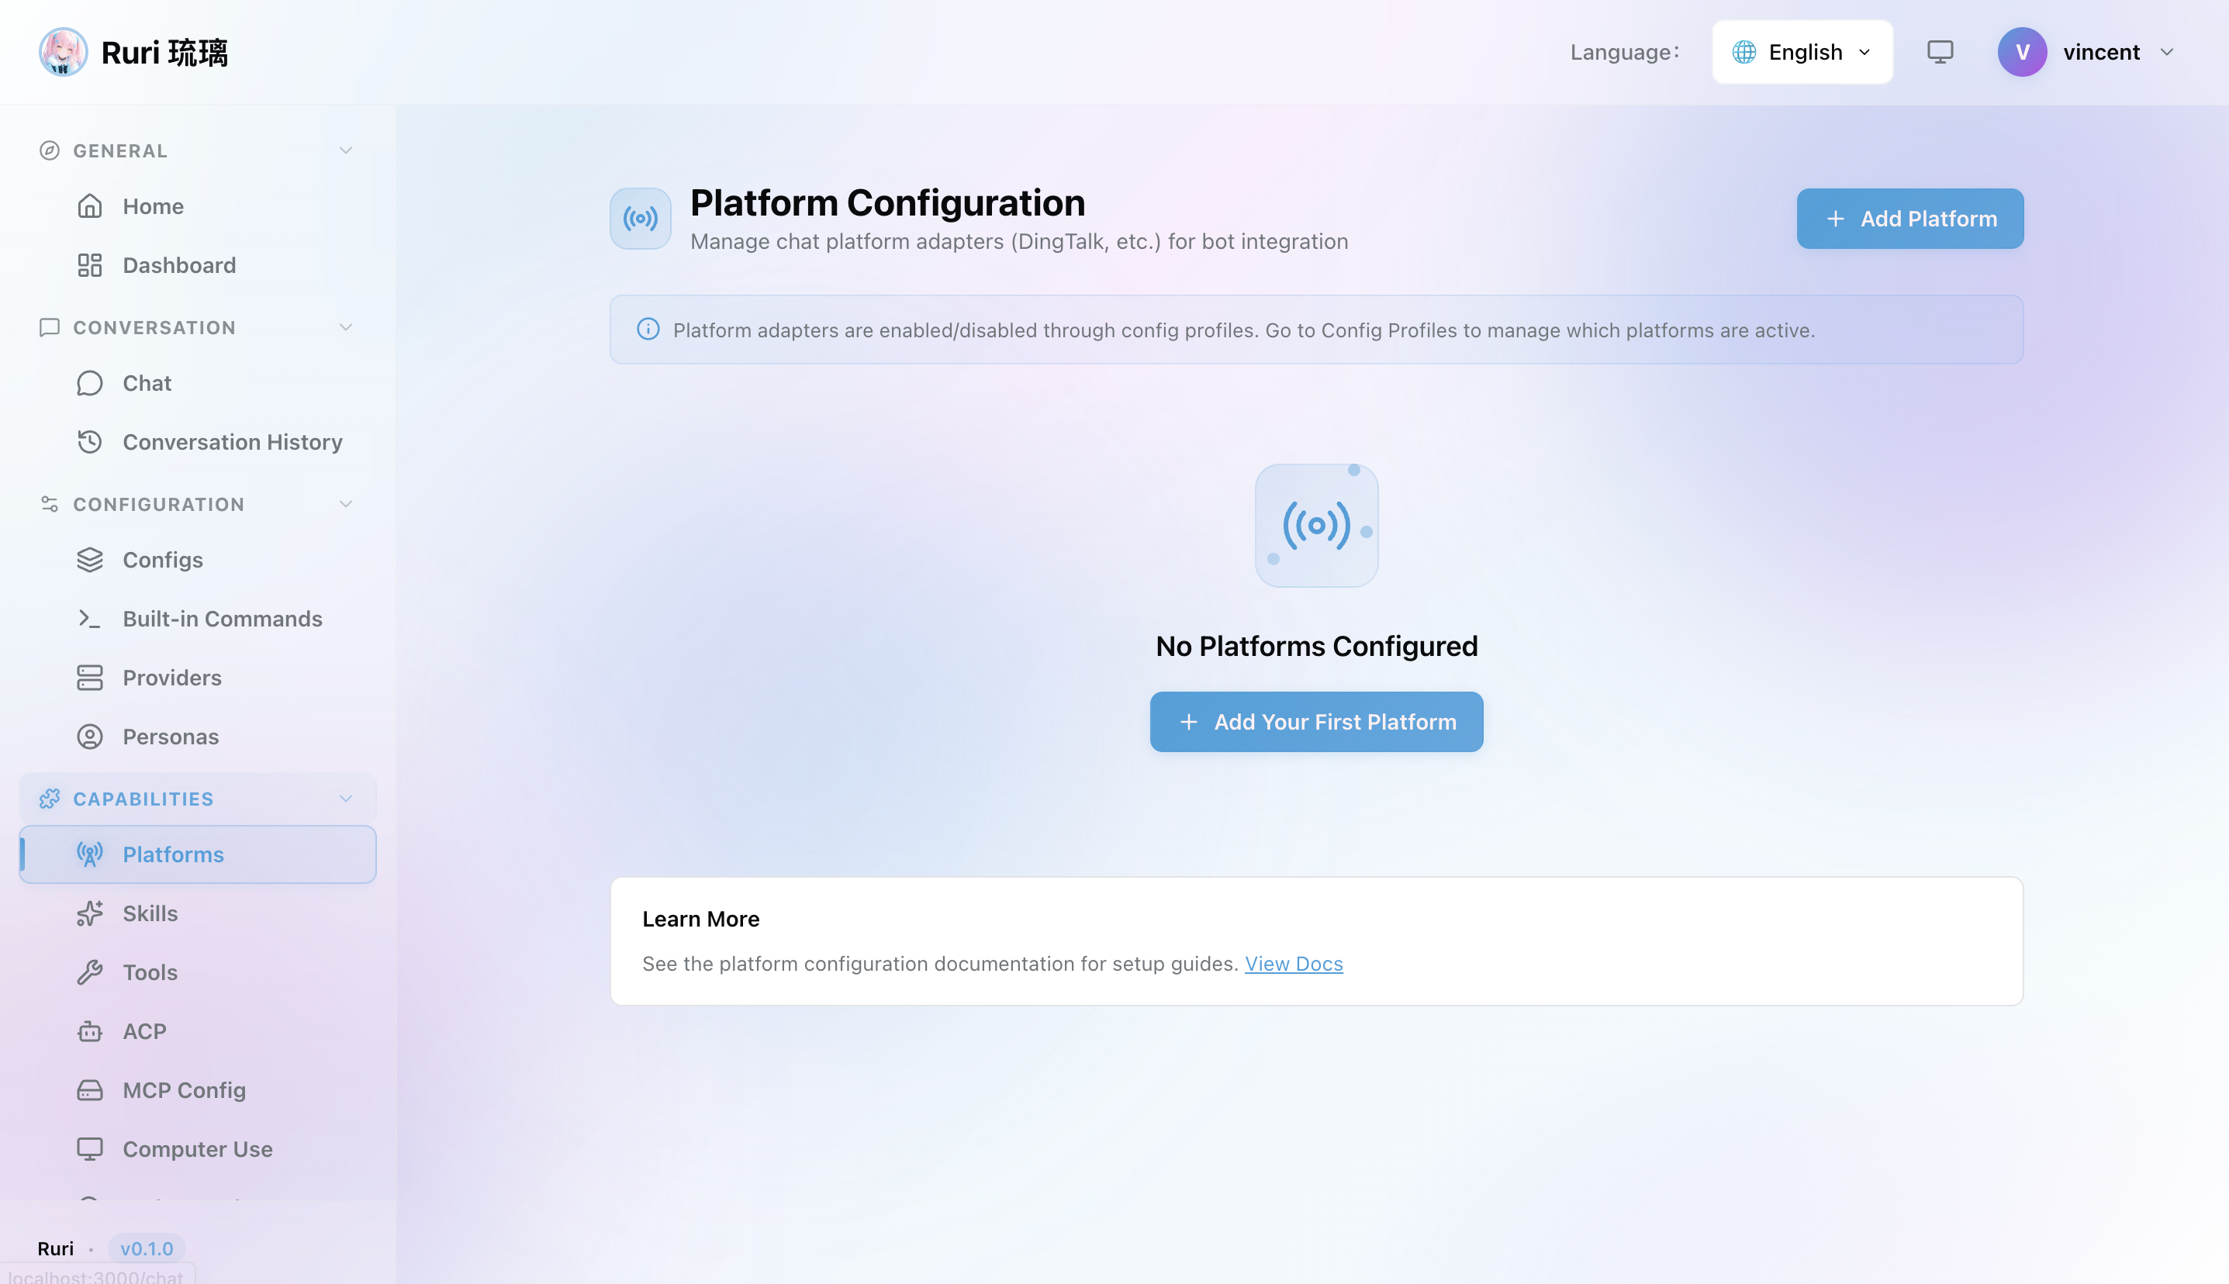
Task: Click the Platforms antenna icon in sidebar
Action: [89, 854]
